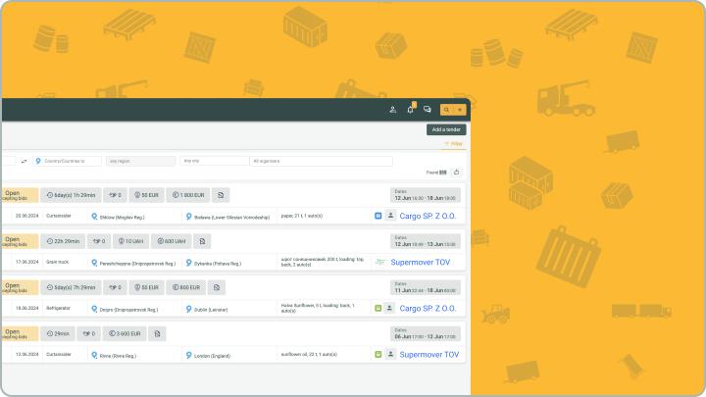Click the thumbs-up icon next to Found
The width and height of the screenshot is (706, 397).
[x=456, y=172]
